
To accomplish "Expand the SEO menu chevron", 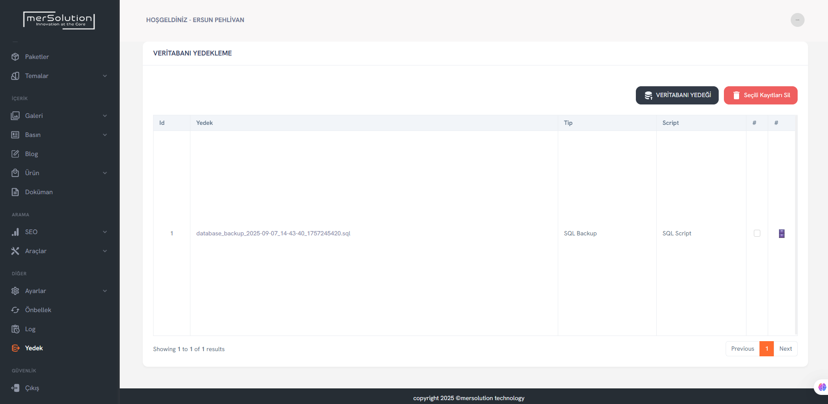I will 105,232.
